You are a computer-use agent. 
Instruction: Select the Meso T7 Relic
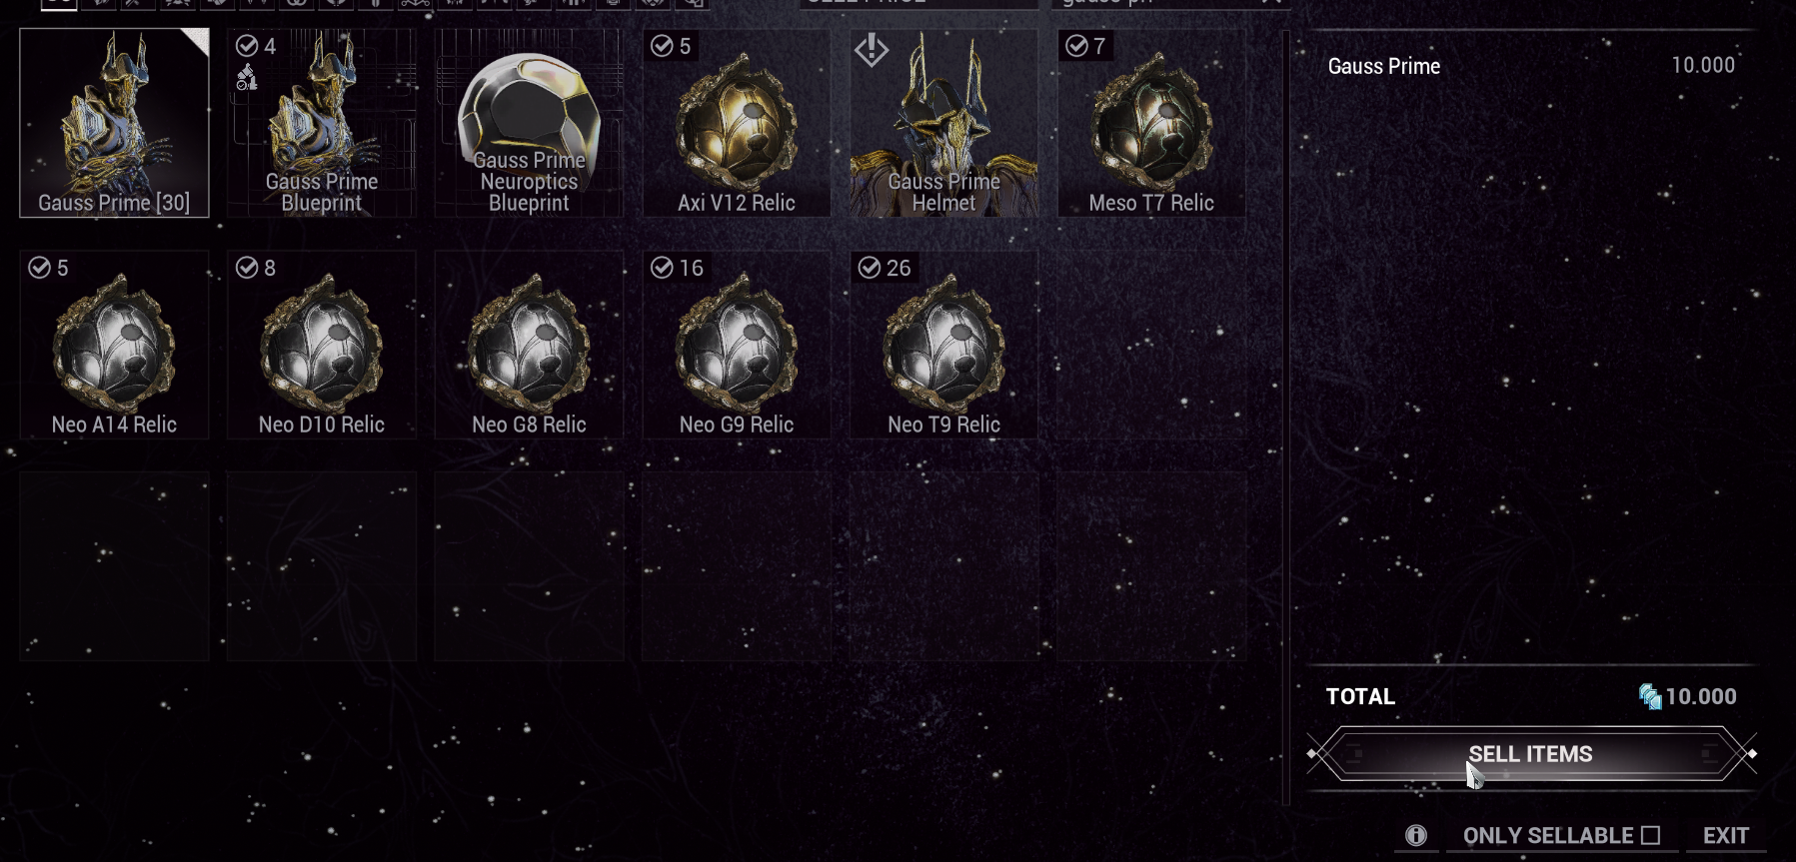point(1151,123)
